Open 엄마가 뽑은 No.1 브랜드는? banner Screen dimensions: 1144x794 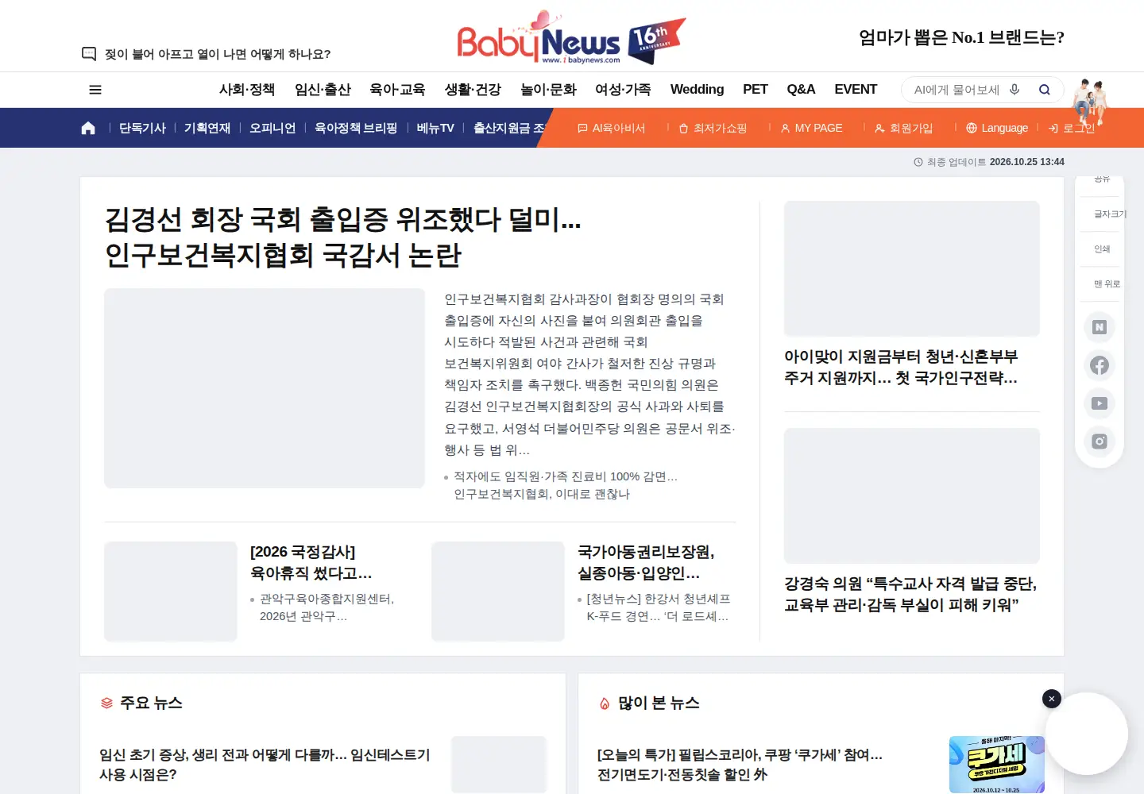tap(961, 37)
